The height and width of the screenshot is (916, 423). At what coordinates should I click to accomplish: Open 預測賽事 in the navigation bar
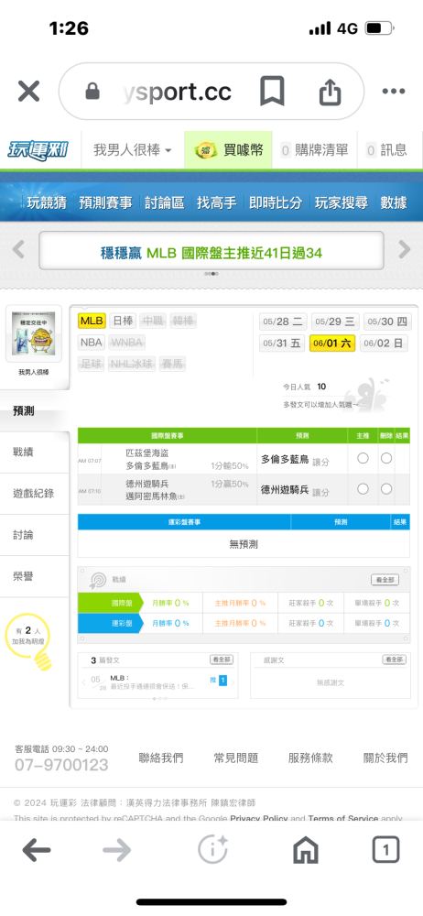(x=106, y=202)
